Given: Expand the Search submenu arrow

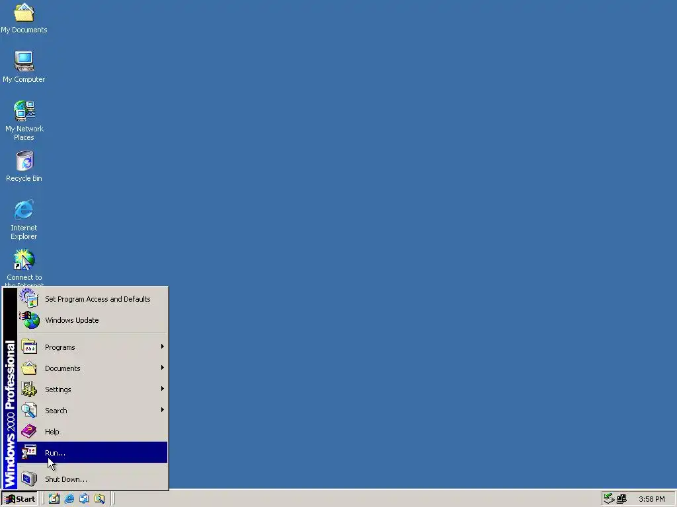Looking at the screenshot, I should point(163,410).
